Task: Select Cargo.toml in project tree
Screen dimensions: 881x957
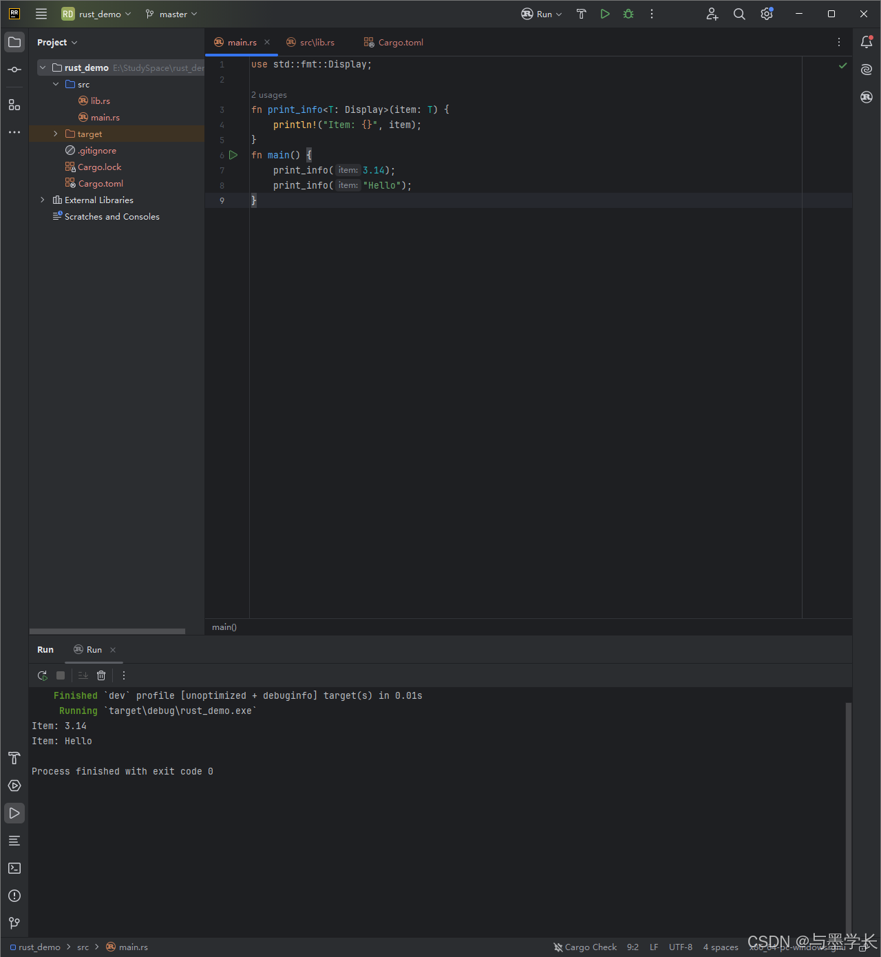Action: pos(94,183)
